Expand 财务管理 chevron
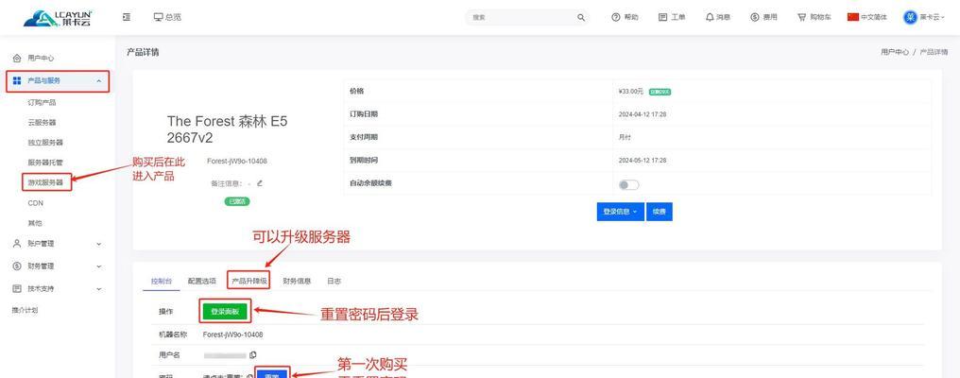This screenshot has height=378, width=960. pos(98,266)
